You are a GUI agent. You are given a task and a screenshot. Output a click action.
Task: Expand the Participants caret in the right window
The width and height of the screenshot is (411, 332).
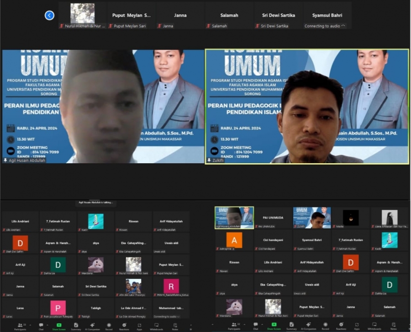click(x=244, y=325)
